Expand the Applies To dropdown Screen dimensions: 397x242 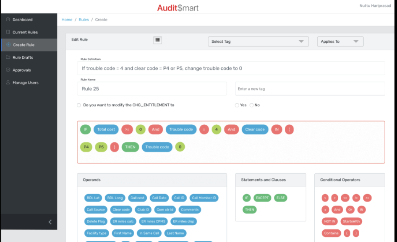click(x=340, y=41)
